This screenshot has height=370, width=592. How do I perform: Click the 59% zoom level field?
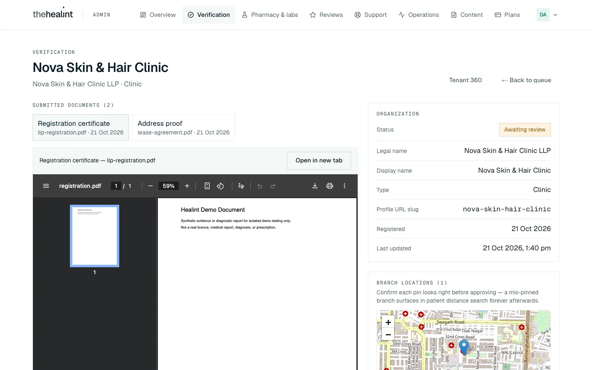pos(169,186)
